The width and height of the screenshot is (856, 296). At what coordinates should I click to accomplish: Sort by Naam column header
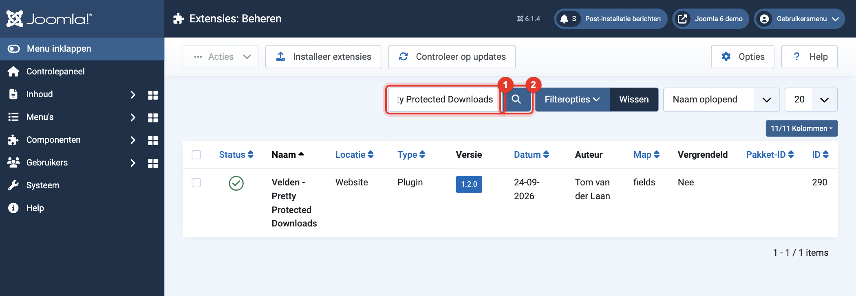[288, 155]
